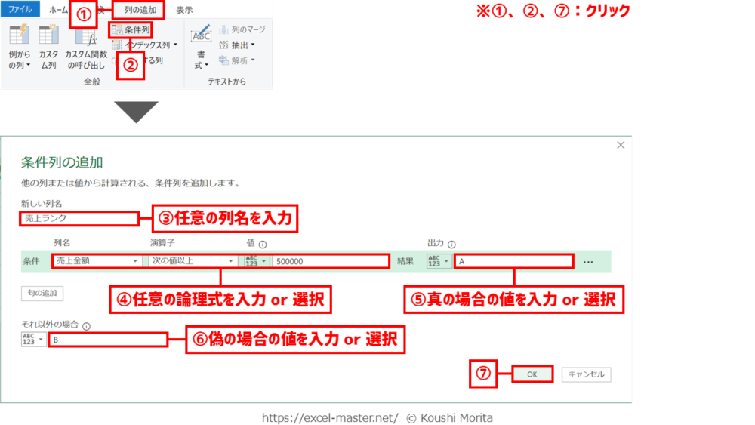The width and height of the screenshot is (755, 425).
Task: Open value type selector before 500000
Action: [x=254, y=261]
